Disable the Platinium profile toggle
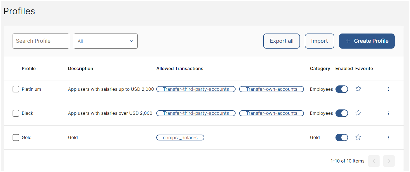Screen dimensions: 410x172 (x=342, y=89)
